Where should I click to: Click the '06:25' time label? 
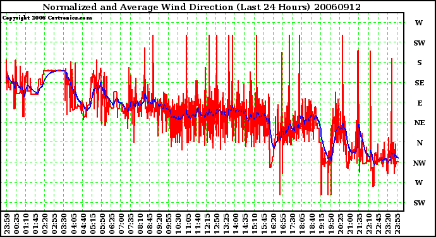click(112, 224)
